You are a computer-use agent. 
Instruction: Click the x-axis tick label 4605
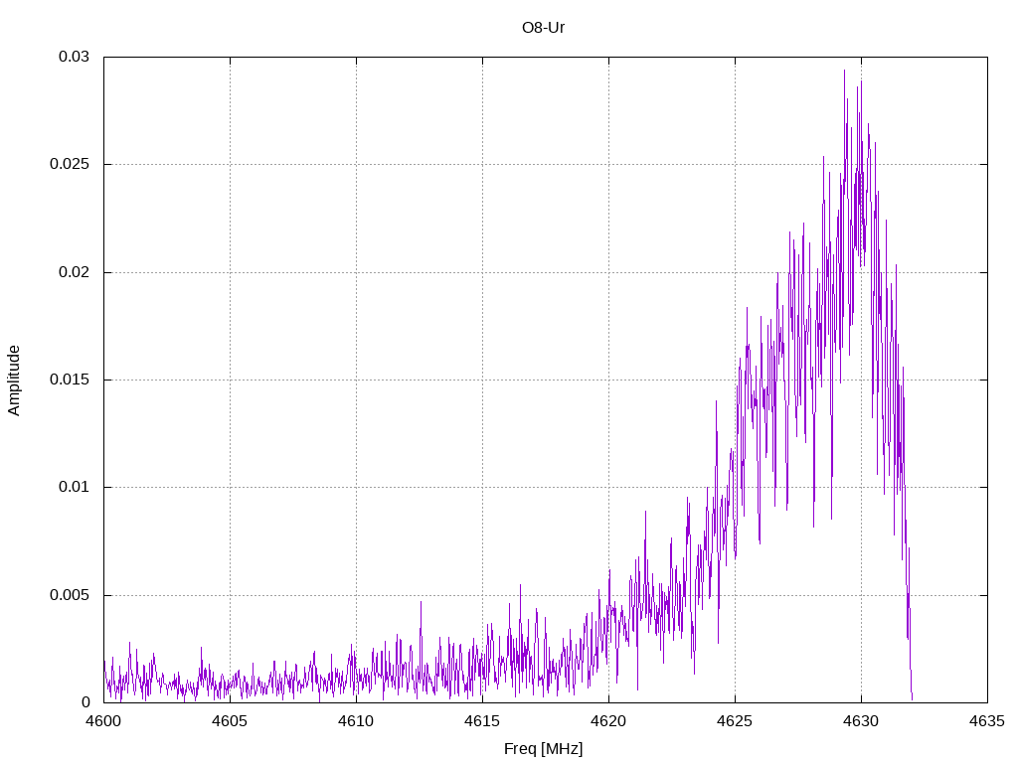(x=230, y=721)
